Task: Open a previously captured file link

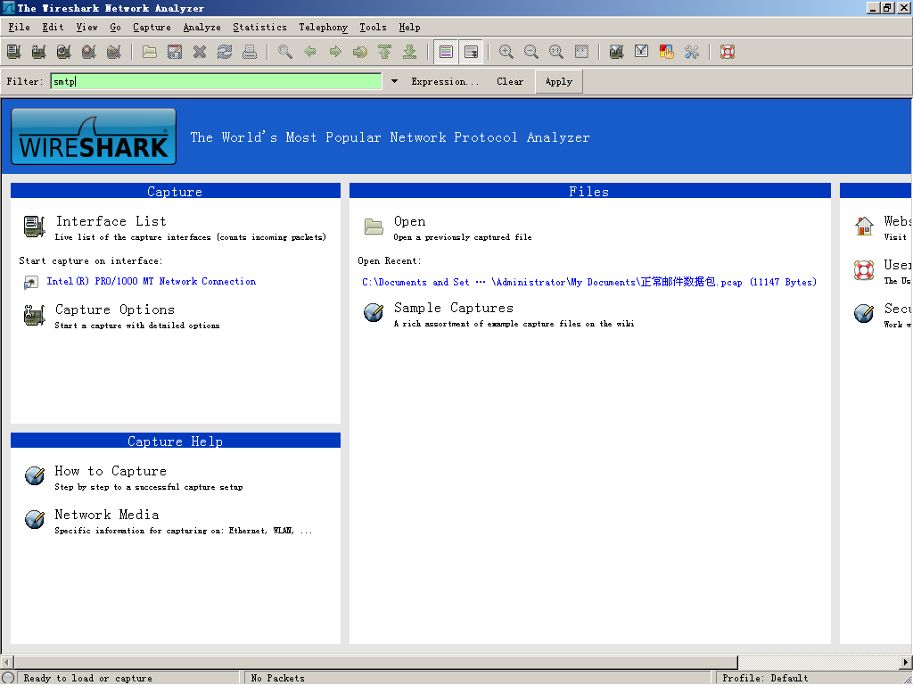Action: [409, 221]
